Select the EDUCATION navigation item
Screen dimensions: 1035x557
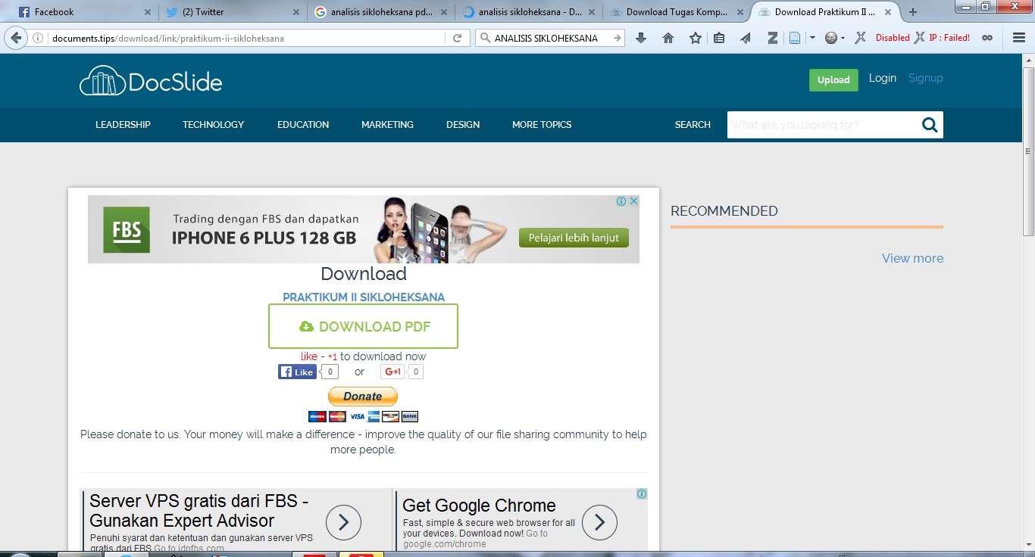(x=303, y=125)
